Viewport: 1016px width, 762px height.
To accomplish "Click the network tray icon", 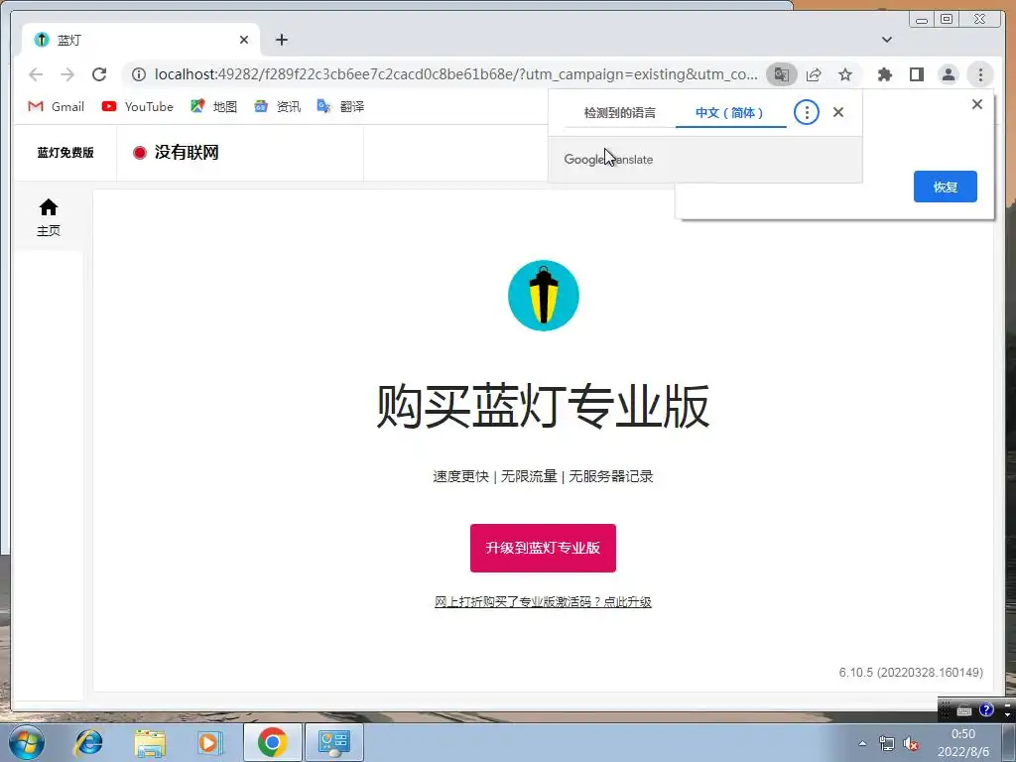I will tap(886, 744).
